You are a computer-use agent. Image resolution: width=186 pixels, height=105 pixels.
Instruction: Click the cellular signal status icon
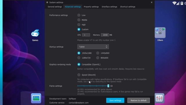tap(178, 3)
